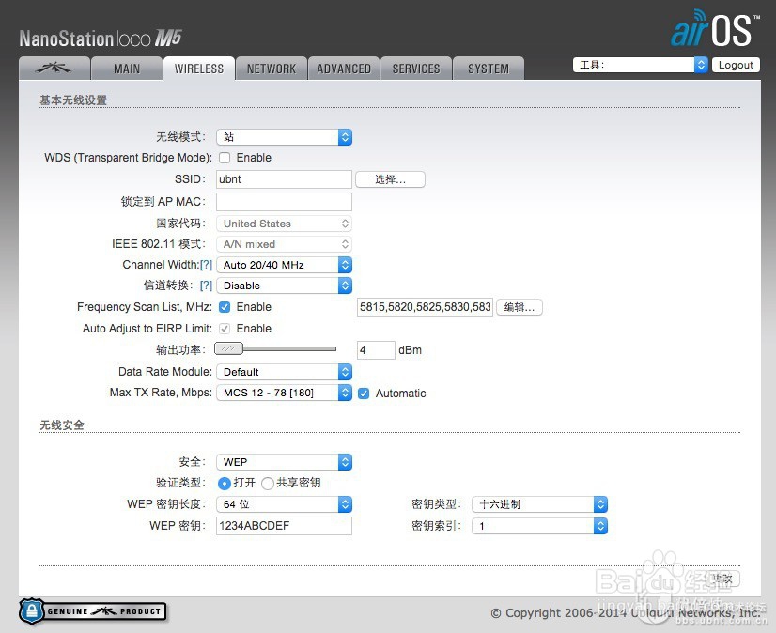Open the 密钥类型 十六进制 dropdown
Viewport: 776px width, 633px height.
pos(539,504)
